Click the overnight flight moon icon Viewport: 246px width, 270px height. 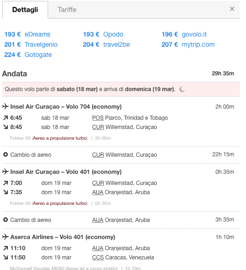click(182, 89)
